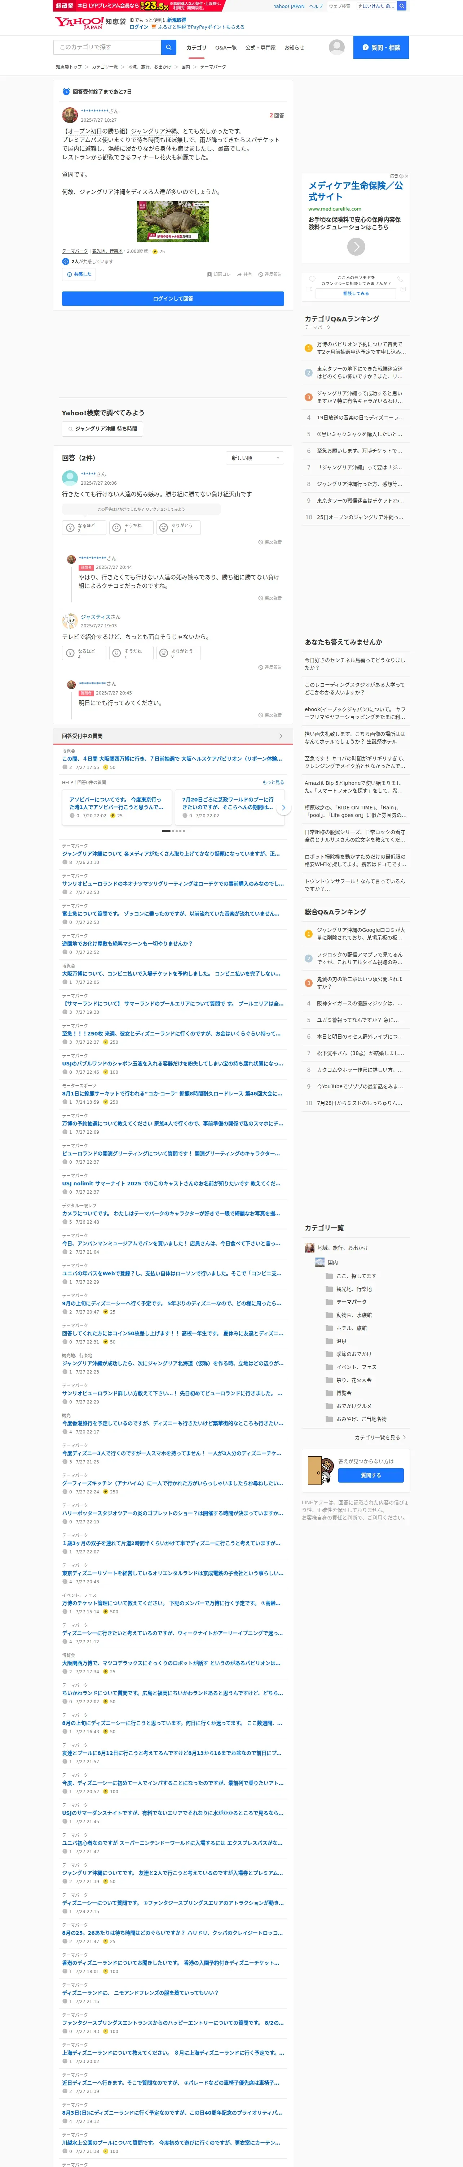The image size is (463, 2167).
Task: Click the もっと見る link
Action: [x=273, y=782]
